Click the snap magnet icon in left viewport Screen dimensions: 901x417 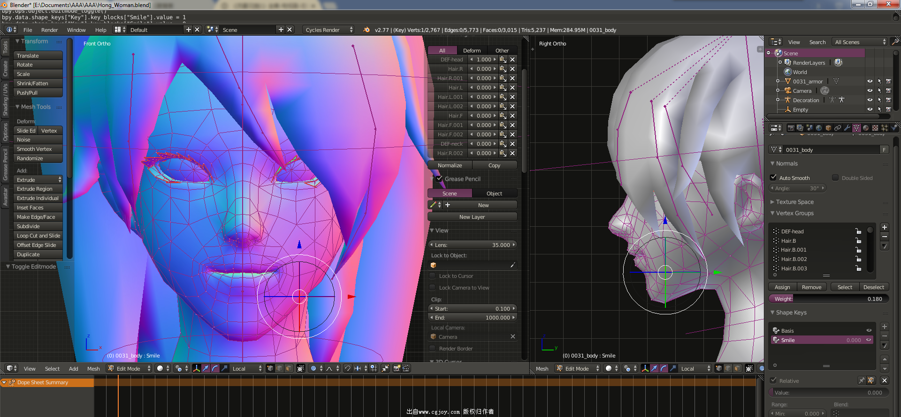pos(348,368)
